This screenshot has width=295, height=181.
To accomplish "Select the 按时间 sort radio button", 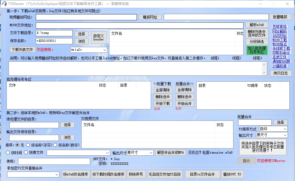I will [x=8, y=153].
